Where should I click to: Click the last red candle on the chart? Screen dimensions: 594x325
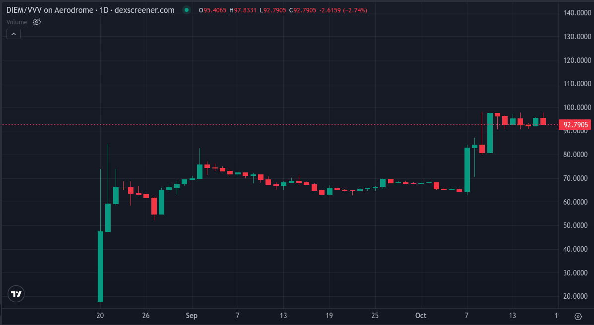coord(543,121)
